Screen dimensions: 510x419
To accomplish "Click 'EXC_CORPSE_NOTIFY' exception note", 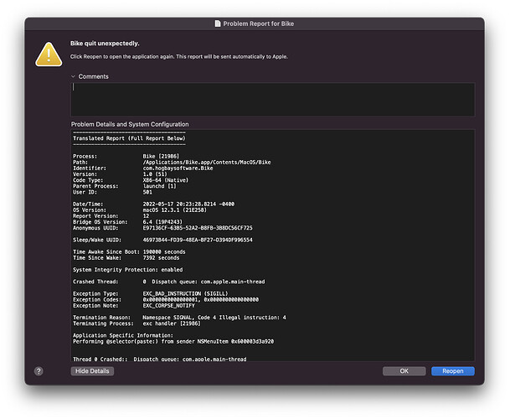I will 169,306.
